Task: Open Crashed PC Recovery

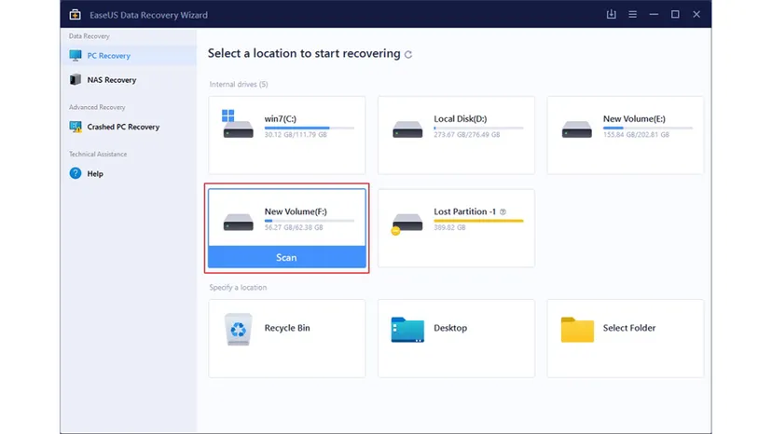Action: pos(129,127)
